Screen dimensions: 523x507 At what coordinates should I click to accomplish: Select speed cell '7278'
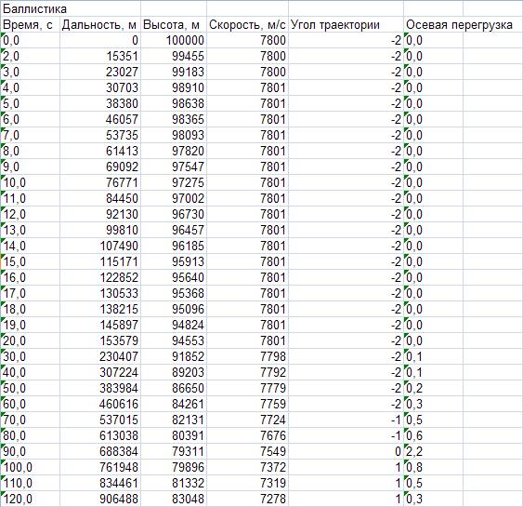point(247,499)
